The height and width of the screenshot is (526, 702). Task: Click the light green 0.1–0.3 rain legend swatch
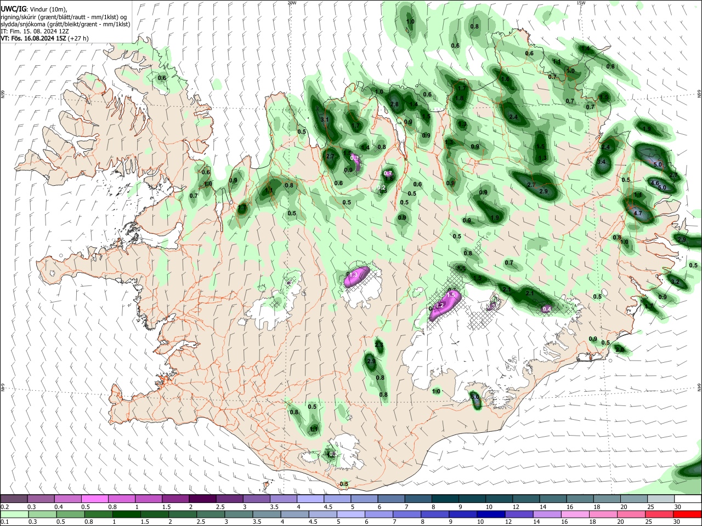click(14, 514)
